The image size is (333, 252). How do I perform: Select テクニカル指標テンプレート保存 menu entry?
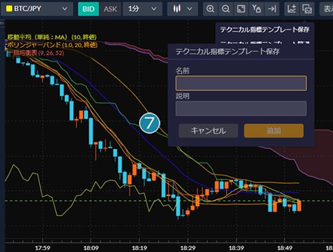pyautogui.click(x=264, y=29)
